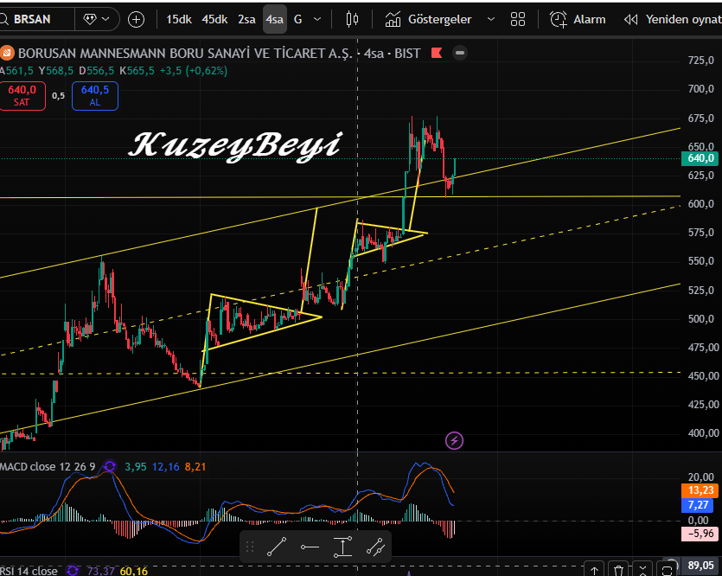Click the 725,0 price axis label

(700, 61)
